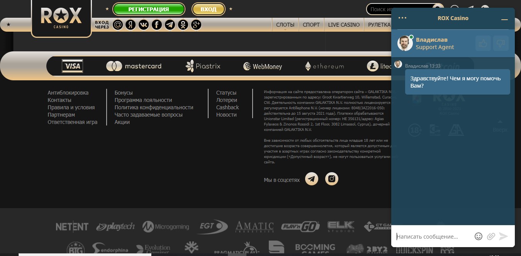Image resolution: width=521 pixels, height=256 pixels.
Task: Rate agent with thumbs down
Action: (501, 43)
